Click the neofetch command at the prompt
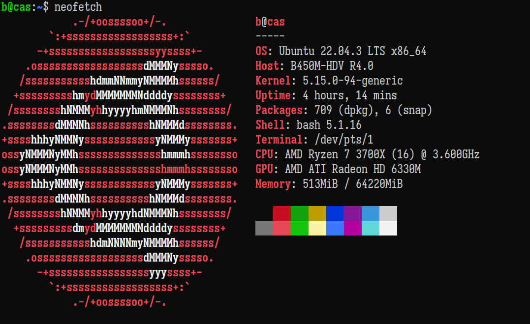The height and width of the screenshot is (324, 530). 78,7
